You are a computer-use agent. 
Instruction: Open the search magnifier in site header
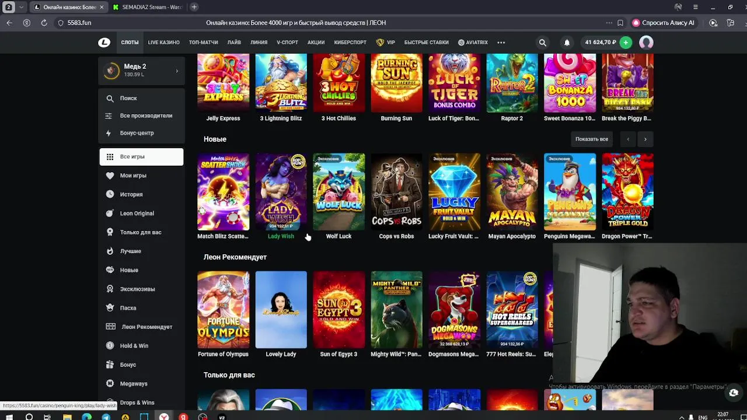tap(543, 43)
